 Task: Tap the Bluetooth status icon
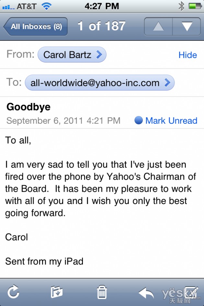(181, 6)
